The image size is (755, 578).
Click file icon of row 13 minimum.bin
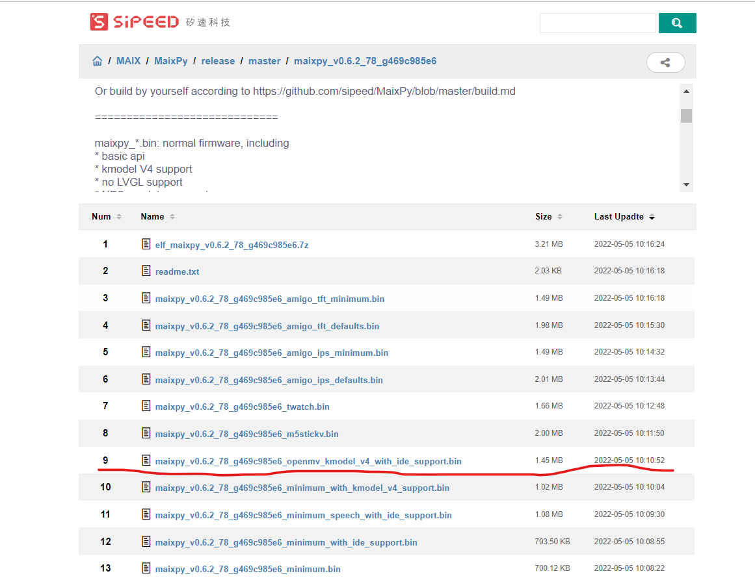click(x=146, y=568)
